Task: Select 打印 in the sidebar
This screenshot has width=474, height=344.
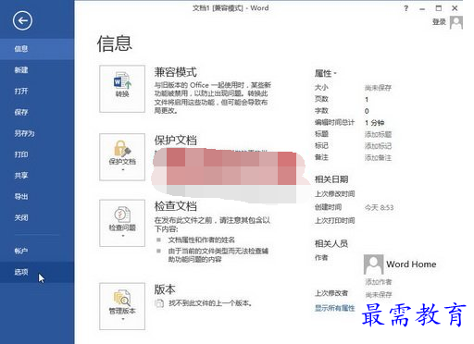Action: [x=37, y=154]
